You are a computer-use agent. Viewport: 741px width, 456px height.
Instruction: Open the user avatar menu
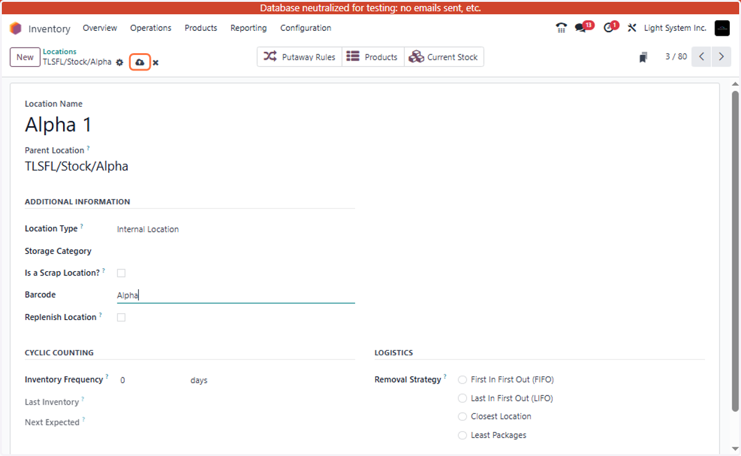pyautogui.click(x=722, y=28)
